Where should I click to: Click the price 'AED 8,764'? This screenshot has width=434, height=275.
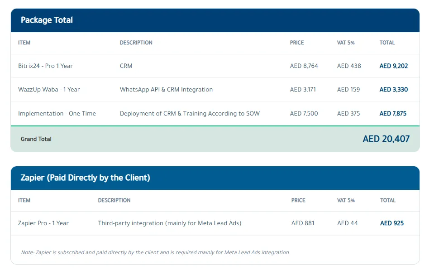(304, 66)
